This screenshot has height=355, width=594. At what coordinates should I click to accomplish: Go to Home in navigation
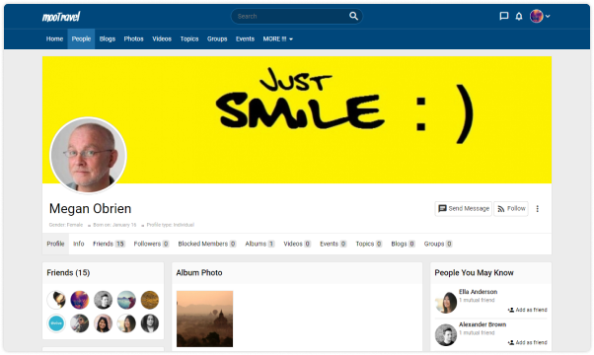[54, 38]
